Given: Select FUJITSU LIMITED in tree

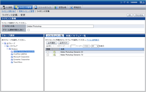Looking at the screenshot, I should click(x=20, y=54).
